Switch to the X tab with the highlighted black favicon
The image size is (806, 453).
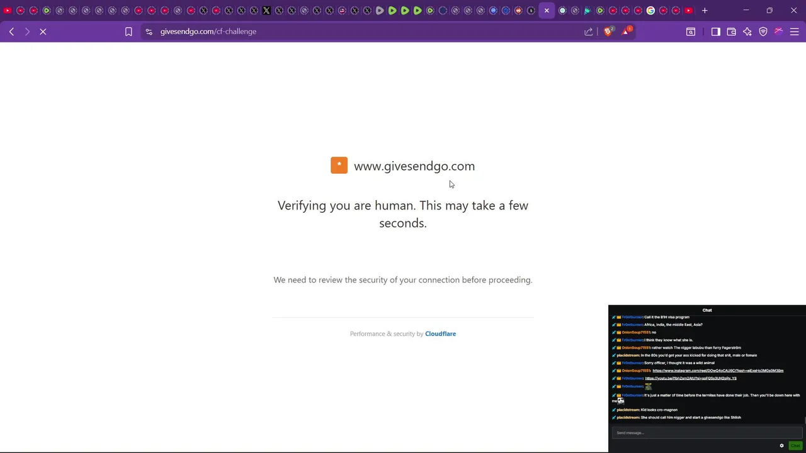click(x=266, y=11)
